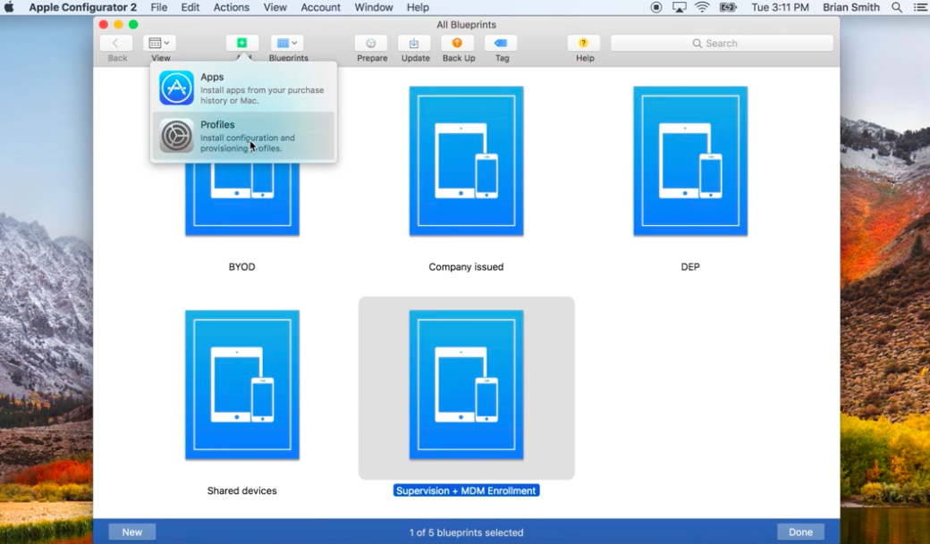The image size is (930, 544).
Task: Zoom the All Blueprints window to full screen
Action: [x=133, y=24]
